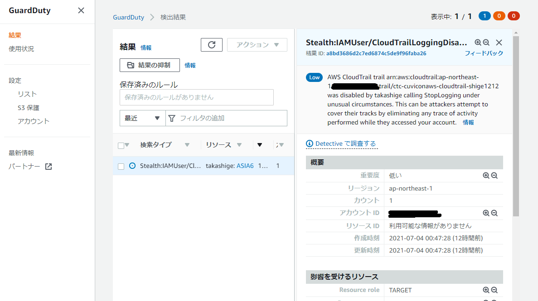Open the 最近 findings dropdown
The height and width of the screenshot is (301, 538).
tap(142, 118)
